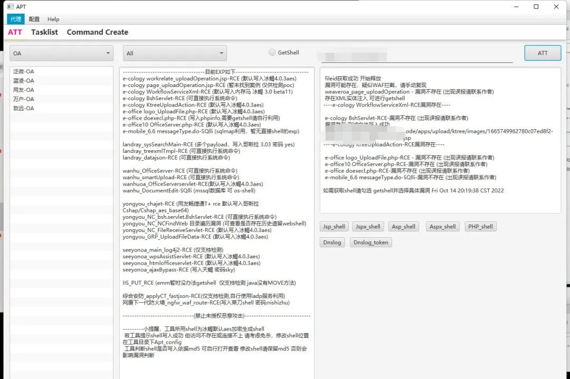
Task: Click the Jspx_shell button
Action: click(x=368, y=227)
